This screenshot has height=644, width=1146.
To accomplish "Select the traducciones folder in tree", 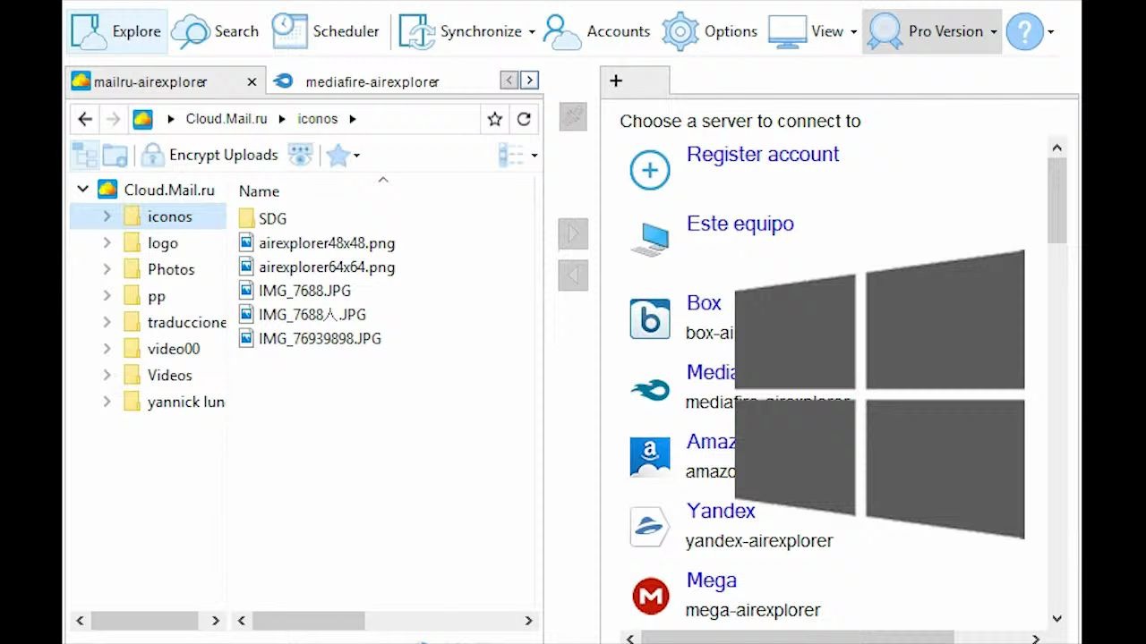I will click(x=186, y=323).
